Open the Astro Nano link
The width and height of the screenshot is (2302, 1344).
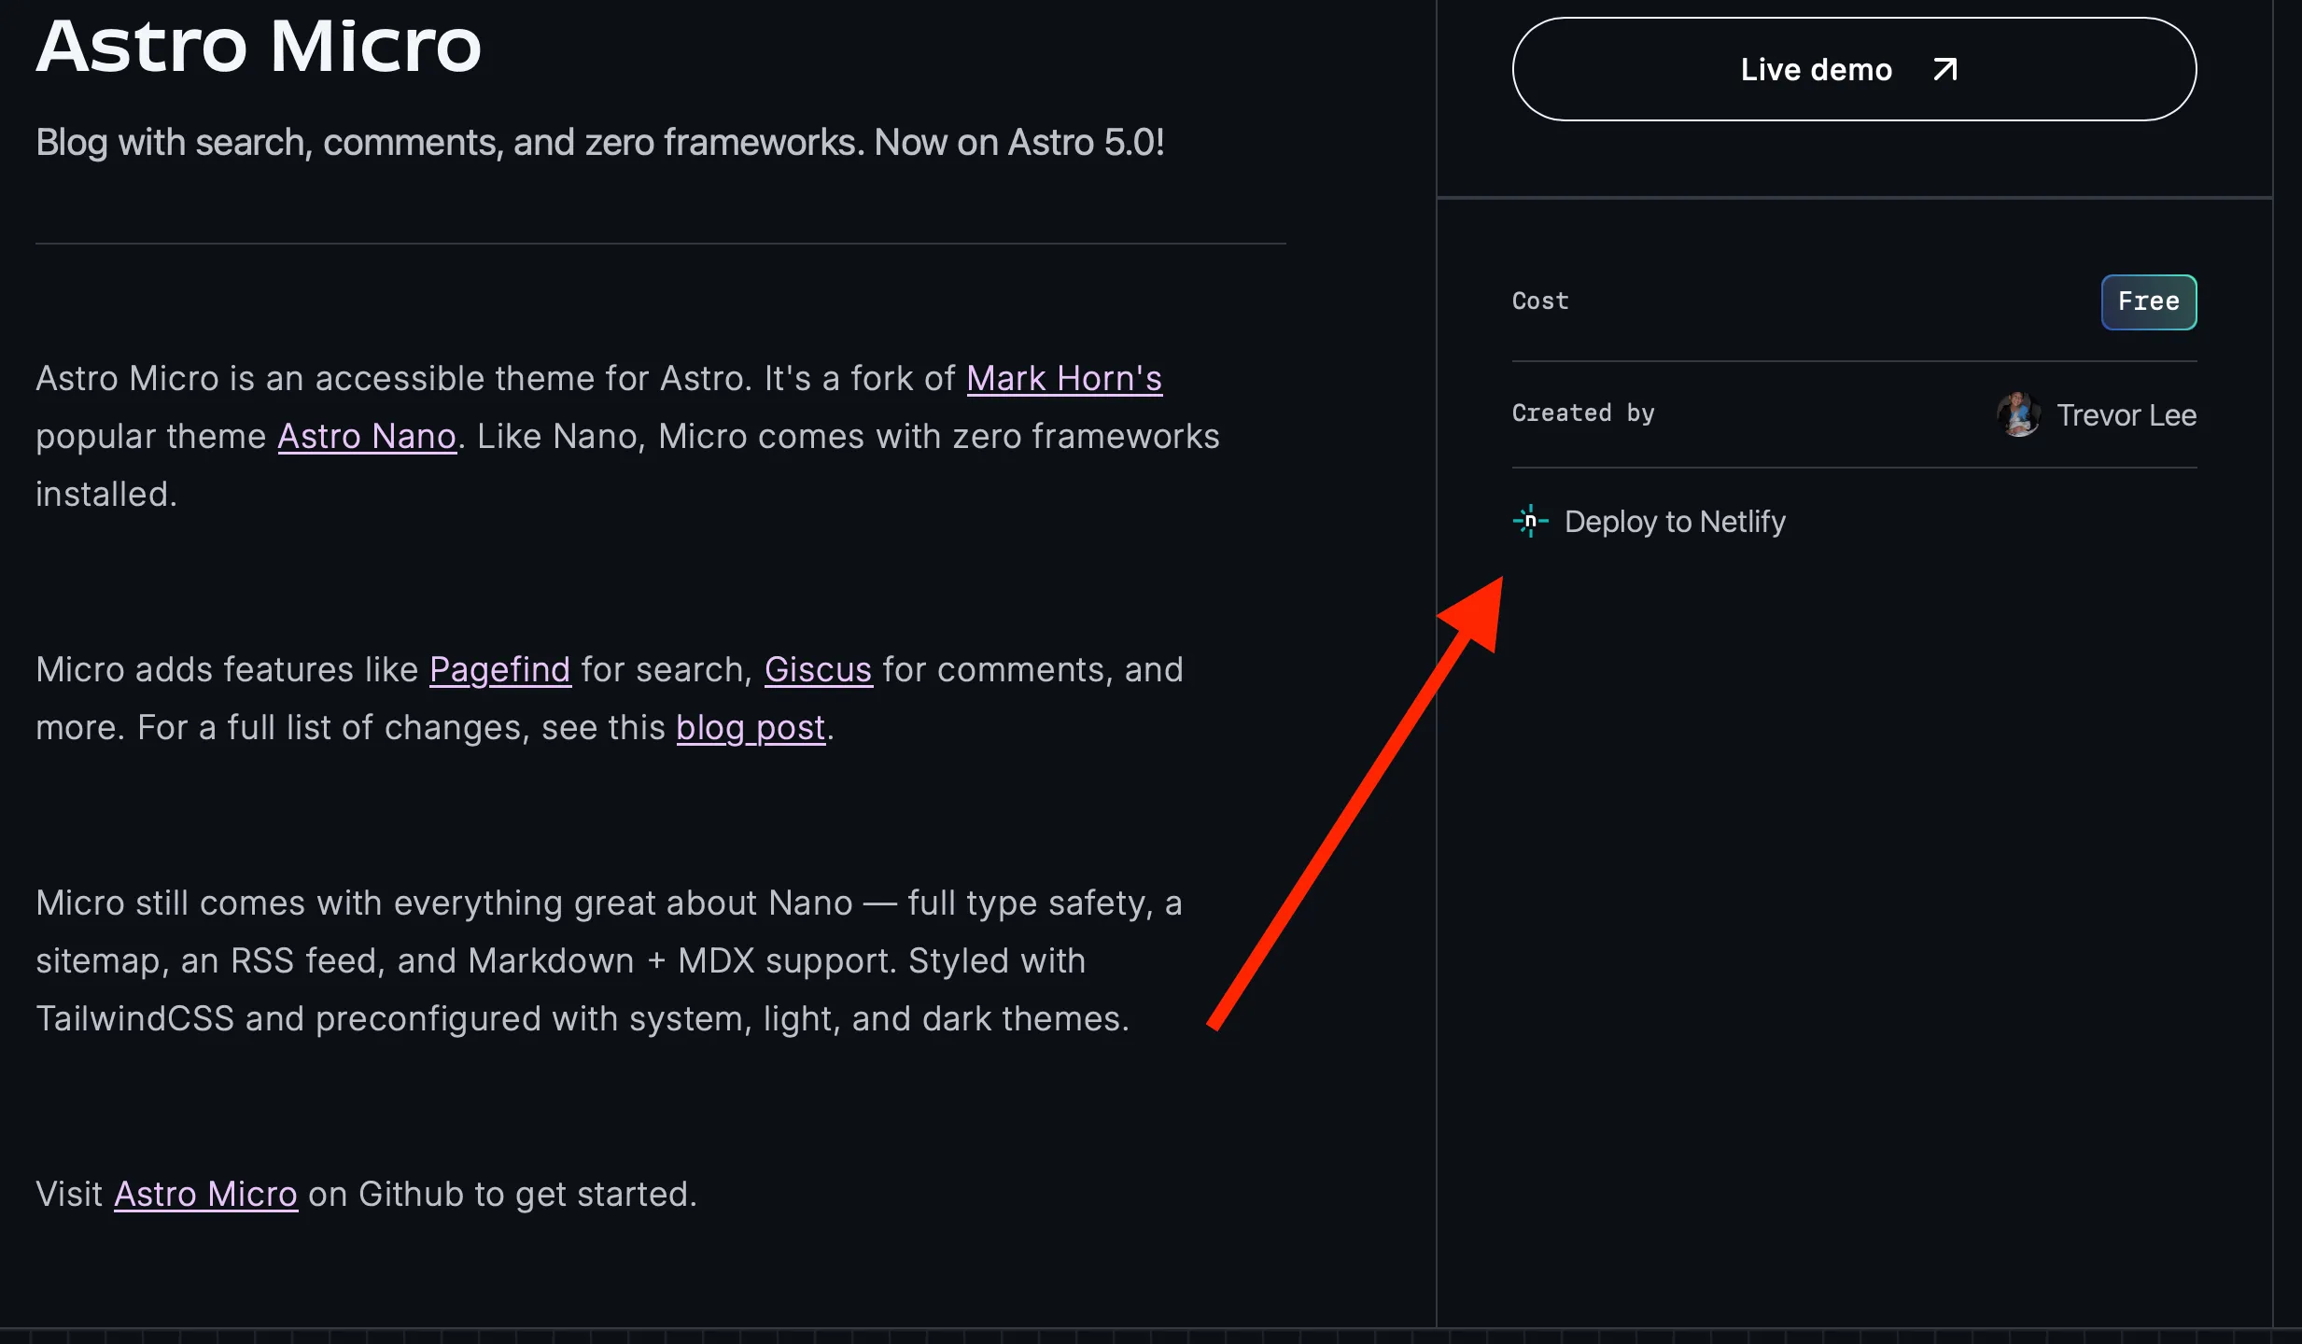[x=367, y=436]
